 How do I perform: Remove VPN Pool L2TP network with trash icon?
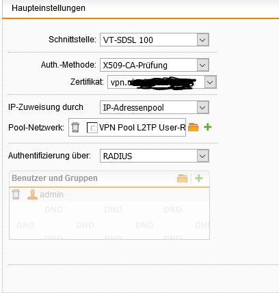tap(75, 128)
